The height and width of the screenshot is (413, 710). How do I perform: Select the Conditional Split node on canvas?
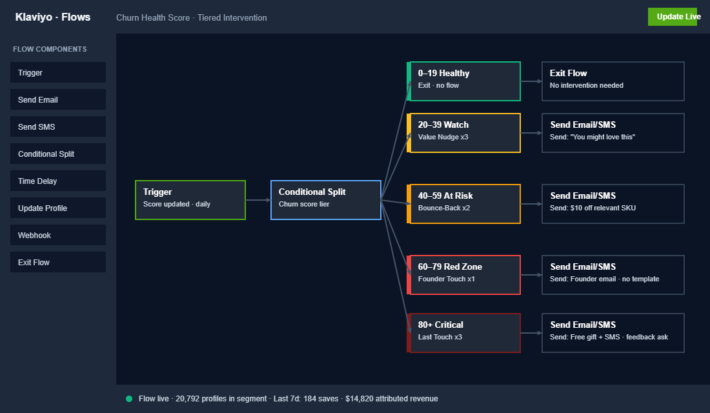(326, 200)
